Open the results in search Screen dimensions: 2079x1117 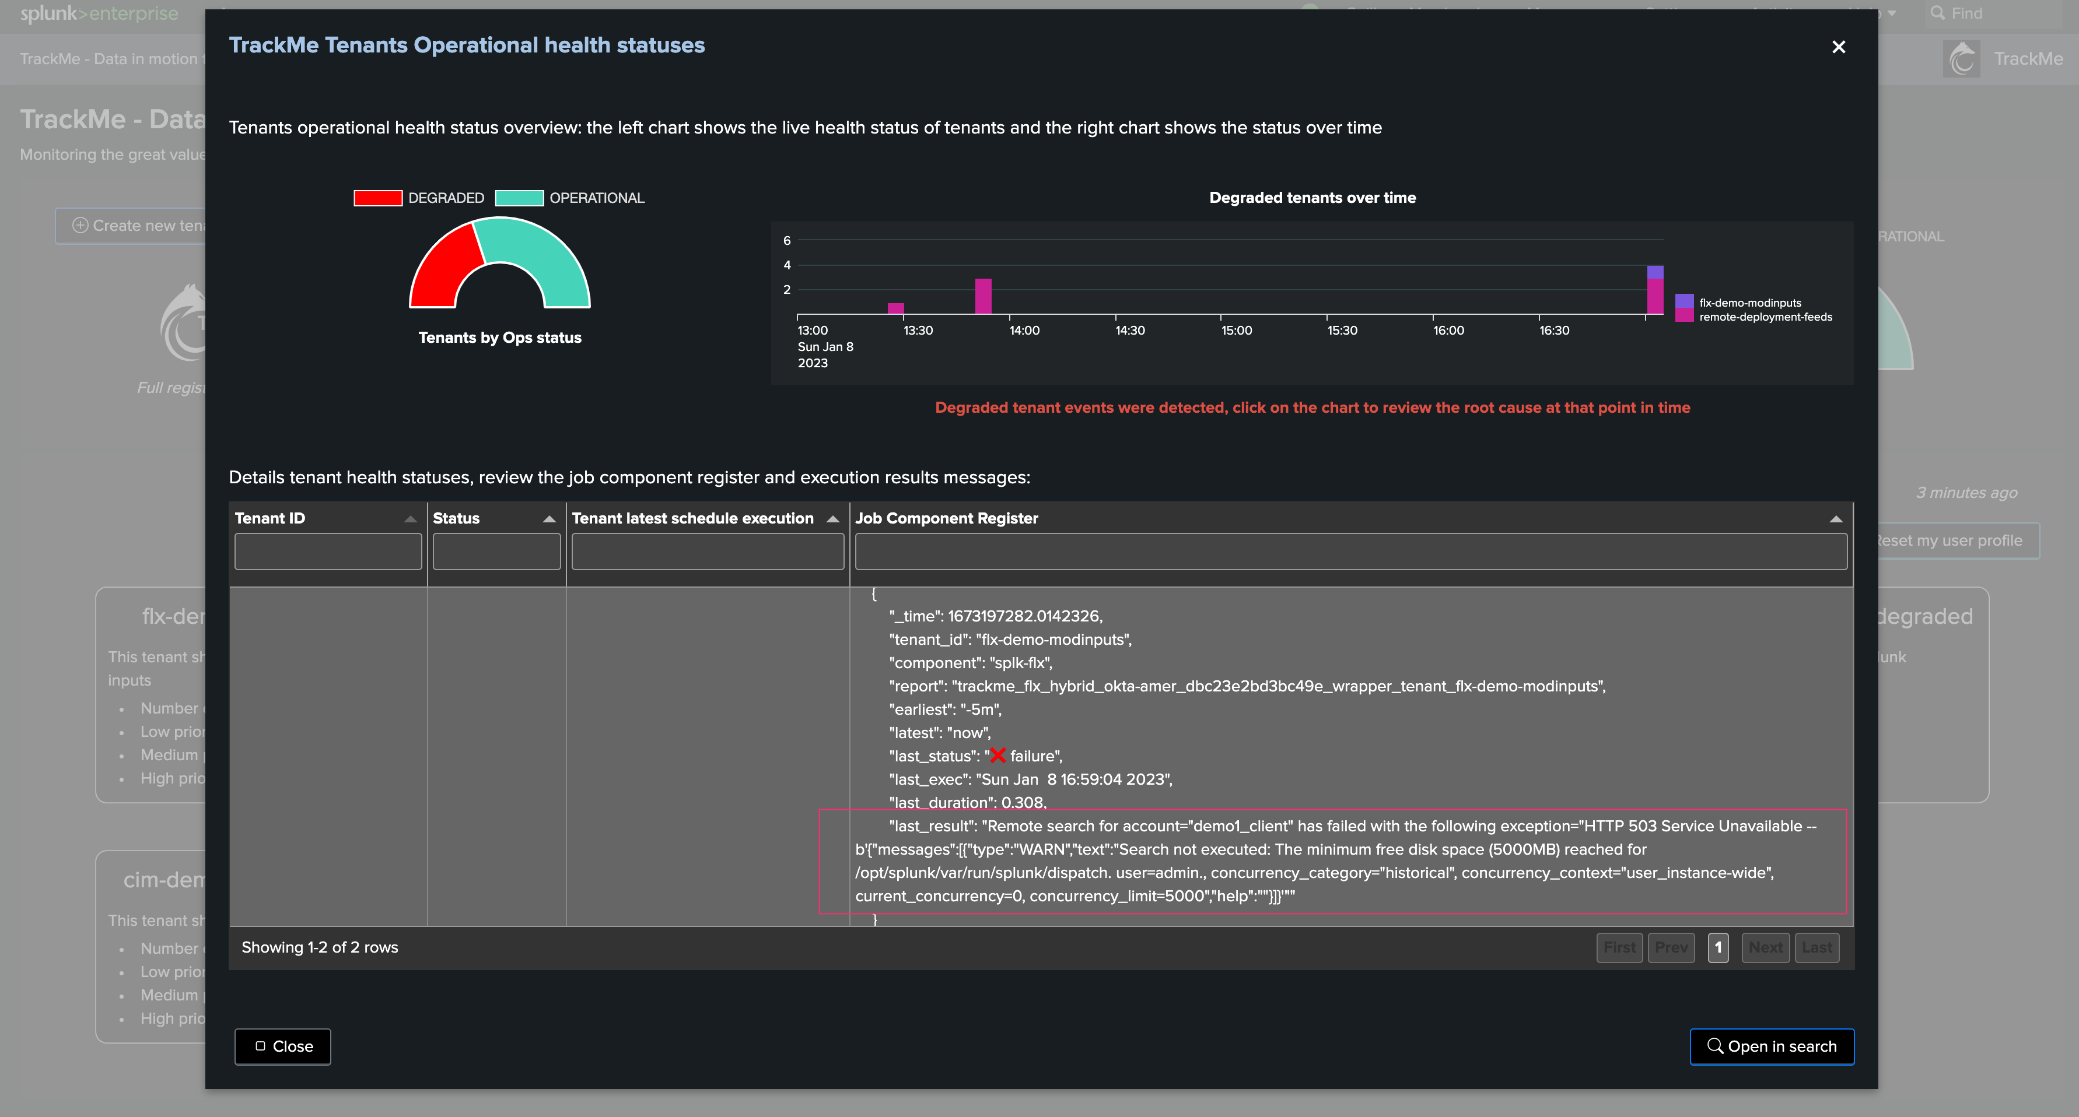pyautogui.click(x=1772, y=1046)
